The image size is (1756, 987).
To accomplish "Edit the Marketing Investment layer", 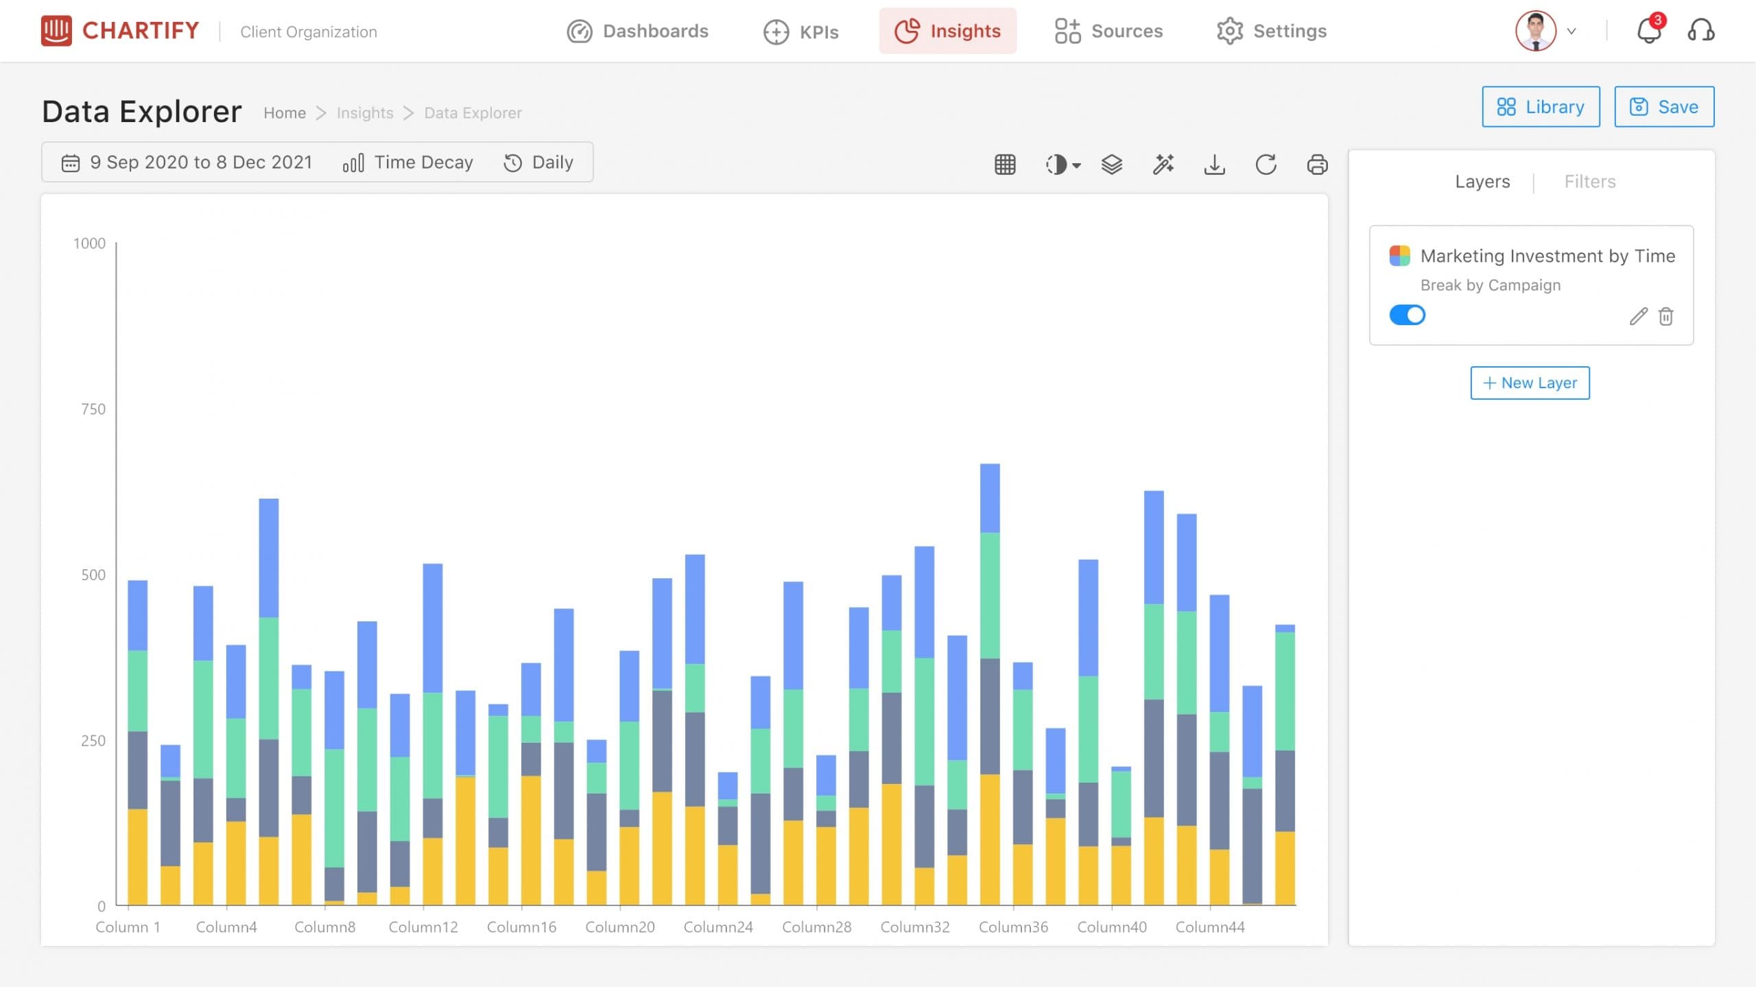I will (x=1638, y=316).
